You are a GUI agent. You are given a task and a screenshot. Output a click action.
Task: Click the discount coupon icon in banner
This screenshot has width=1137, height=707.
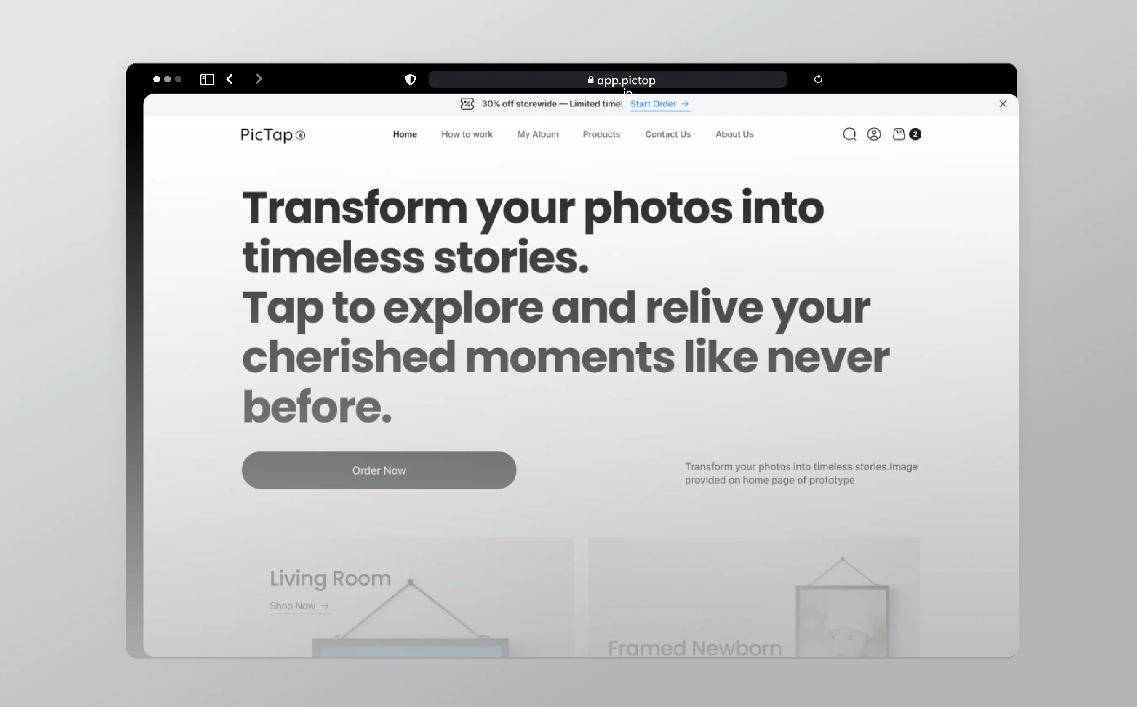pos(467,104)
